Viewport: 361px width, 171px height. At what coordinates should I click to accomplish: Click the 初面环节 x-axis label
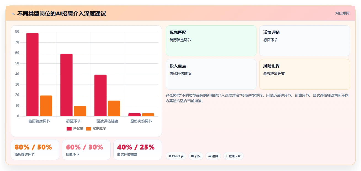73,121
